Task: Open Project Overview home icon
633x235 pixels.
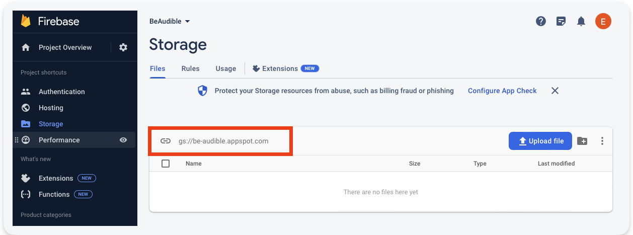Action: pyautogui.click(x=26, y=47)
